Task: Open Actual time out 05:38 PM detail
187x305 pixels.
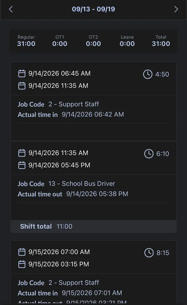Action: coord(73,194)
